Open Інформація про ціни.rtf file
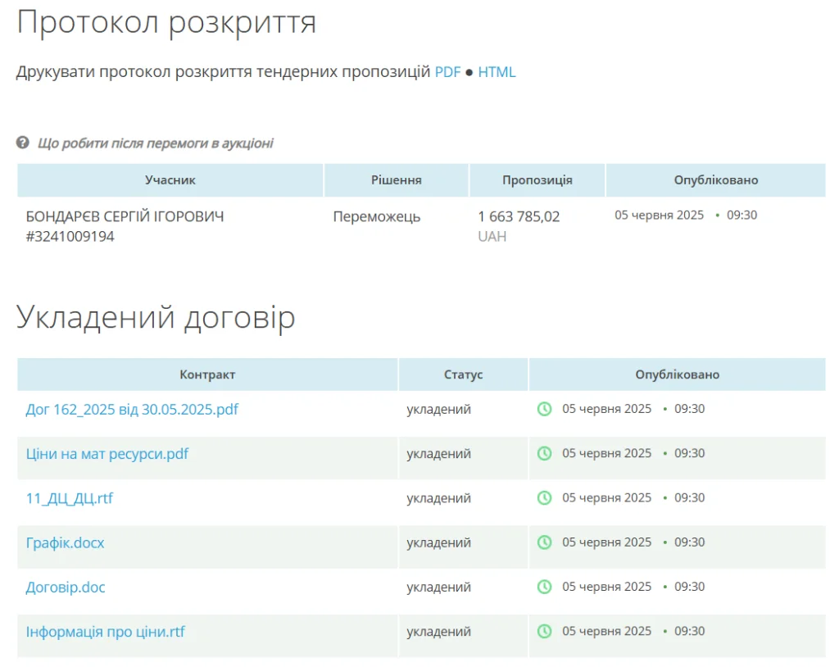This screenshot has width=839, height=667. [x=106, y=632]
